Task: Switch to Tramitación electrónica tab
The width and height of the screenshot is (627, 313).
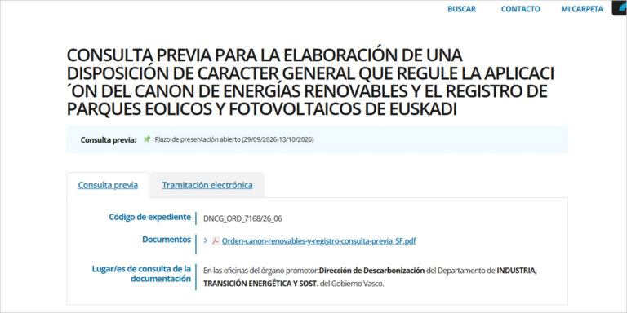Action: (207, 185)
